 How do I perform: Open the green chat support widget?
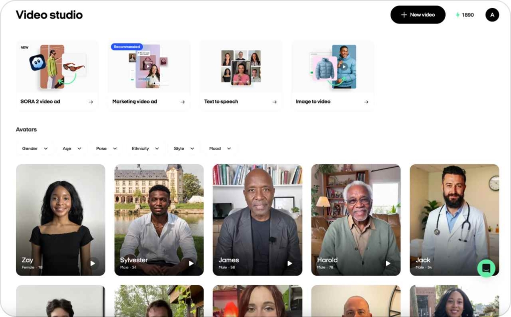(x=486, y=268)
